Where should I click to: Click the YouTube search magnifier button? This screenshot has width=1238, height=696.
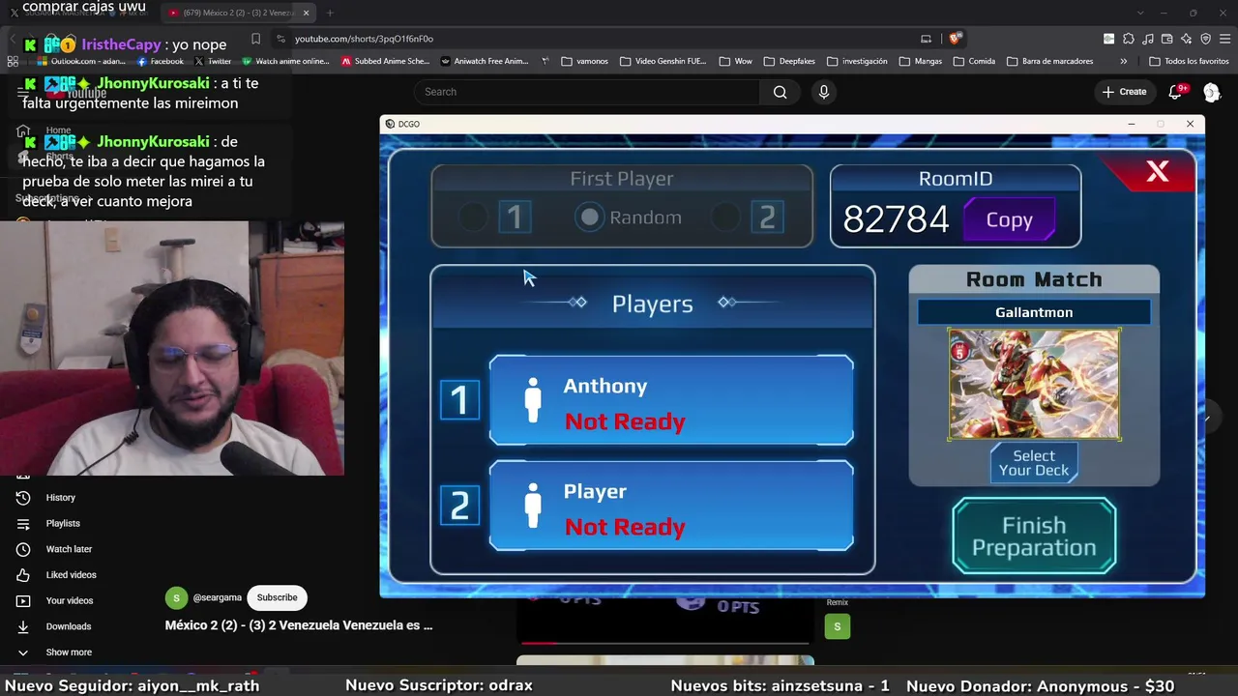pyautogui.click(x=781, y=92)
